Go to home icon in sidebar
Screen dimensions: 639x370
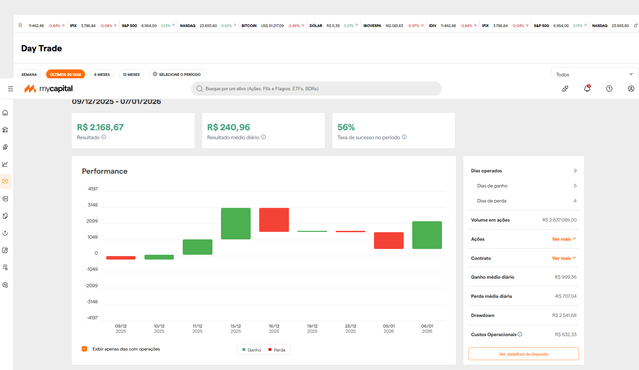[5, 113]
